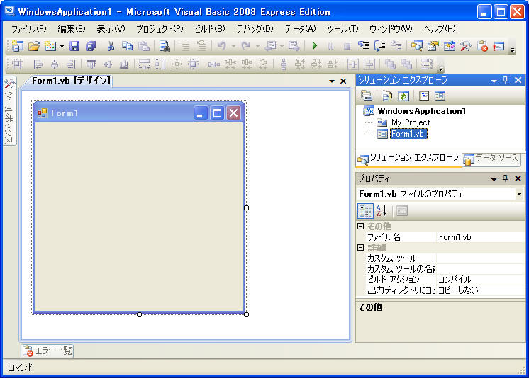Select WindowsApplication1 project node
Screen dimensions: 529x378
click(x=422, y=111)
